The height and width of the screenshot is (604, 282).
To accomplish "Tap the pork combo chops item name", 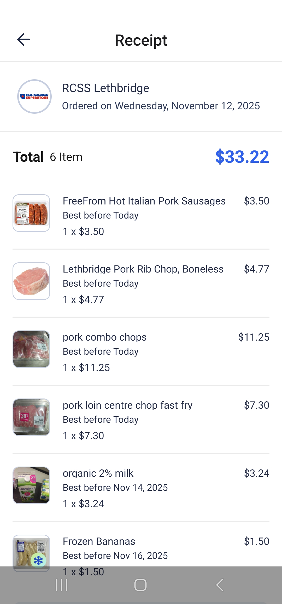I will tap(105, 337).
